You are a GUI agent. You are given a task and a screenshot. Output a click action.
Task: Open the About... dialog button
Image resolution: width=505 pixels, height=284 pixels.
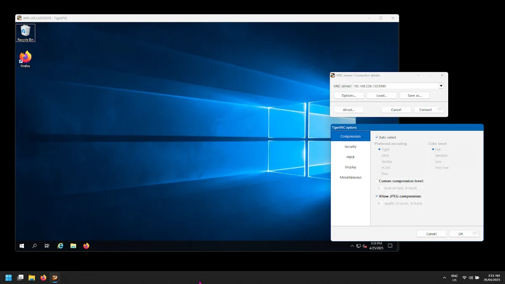click(x=349, y=109)
